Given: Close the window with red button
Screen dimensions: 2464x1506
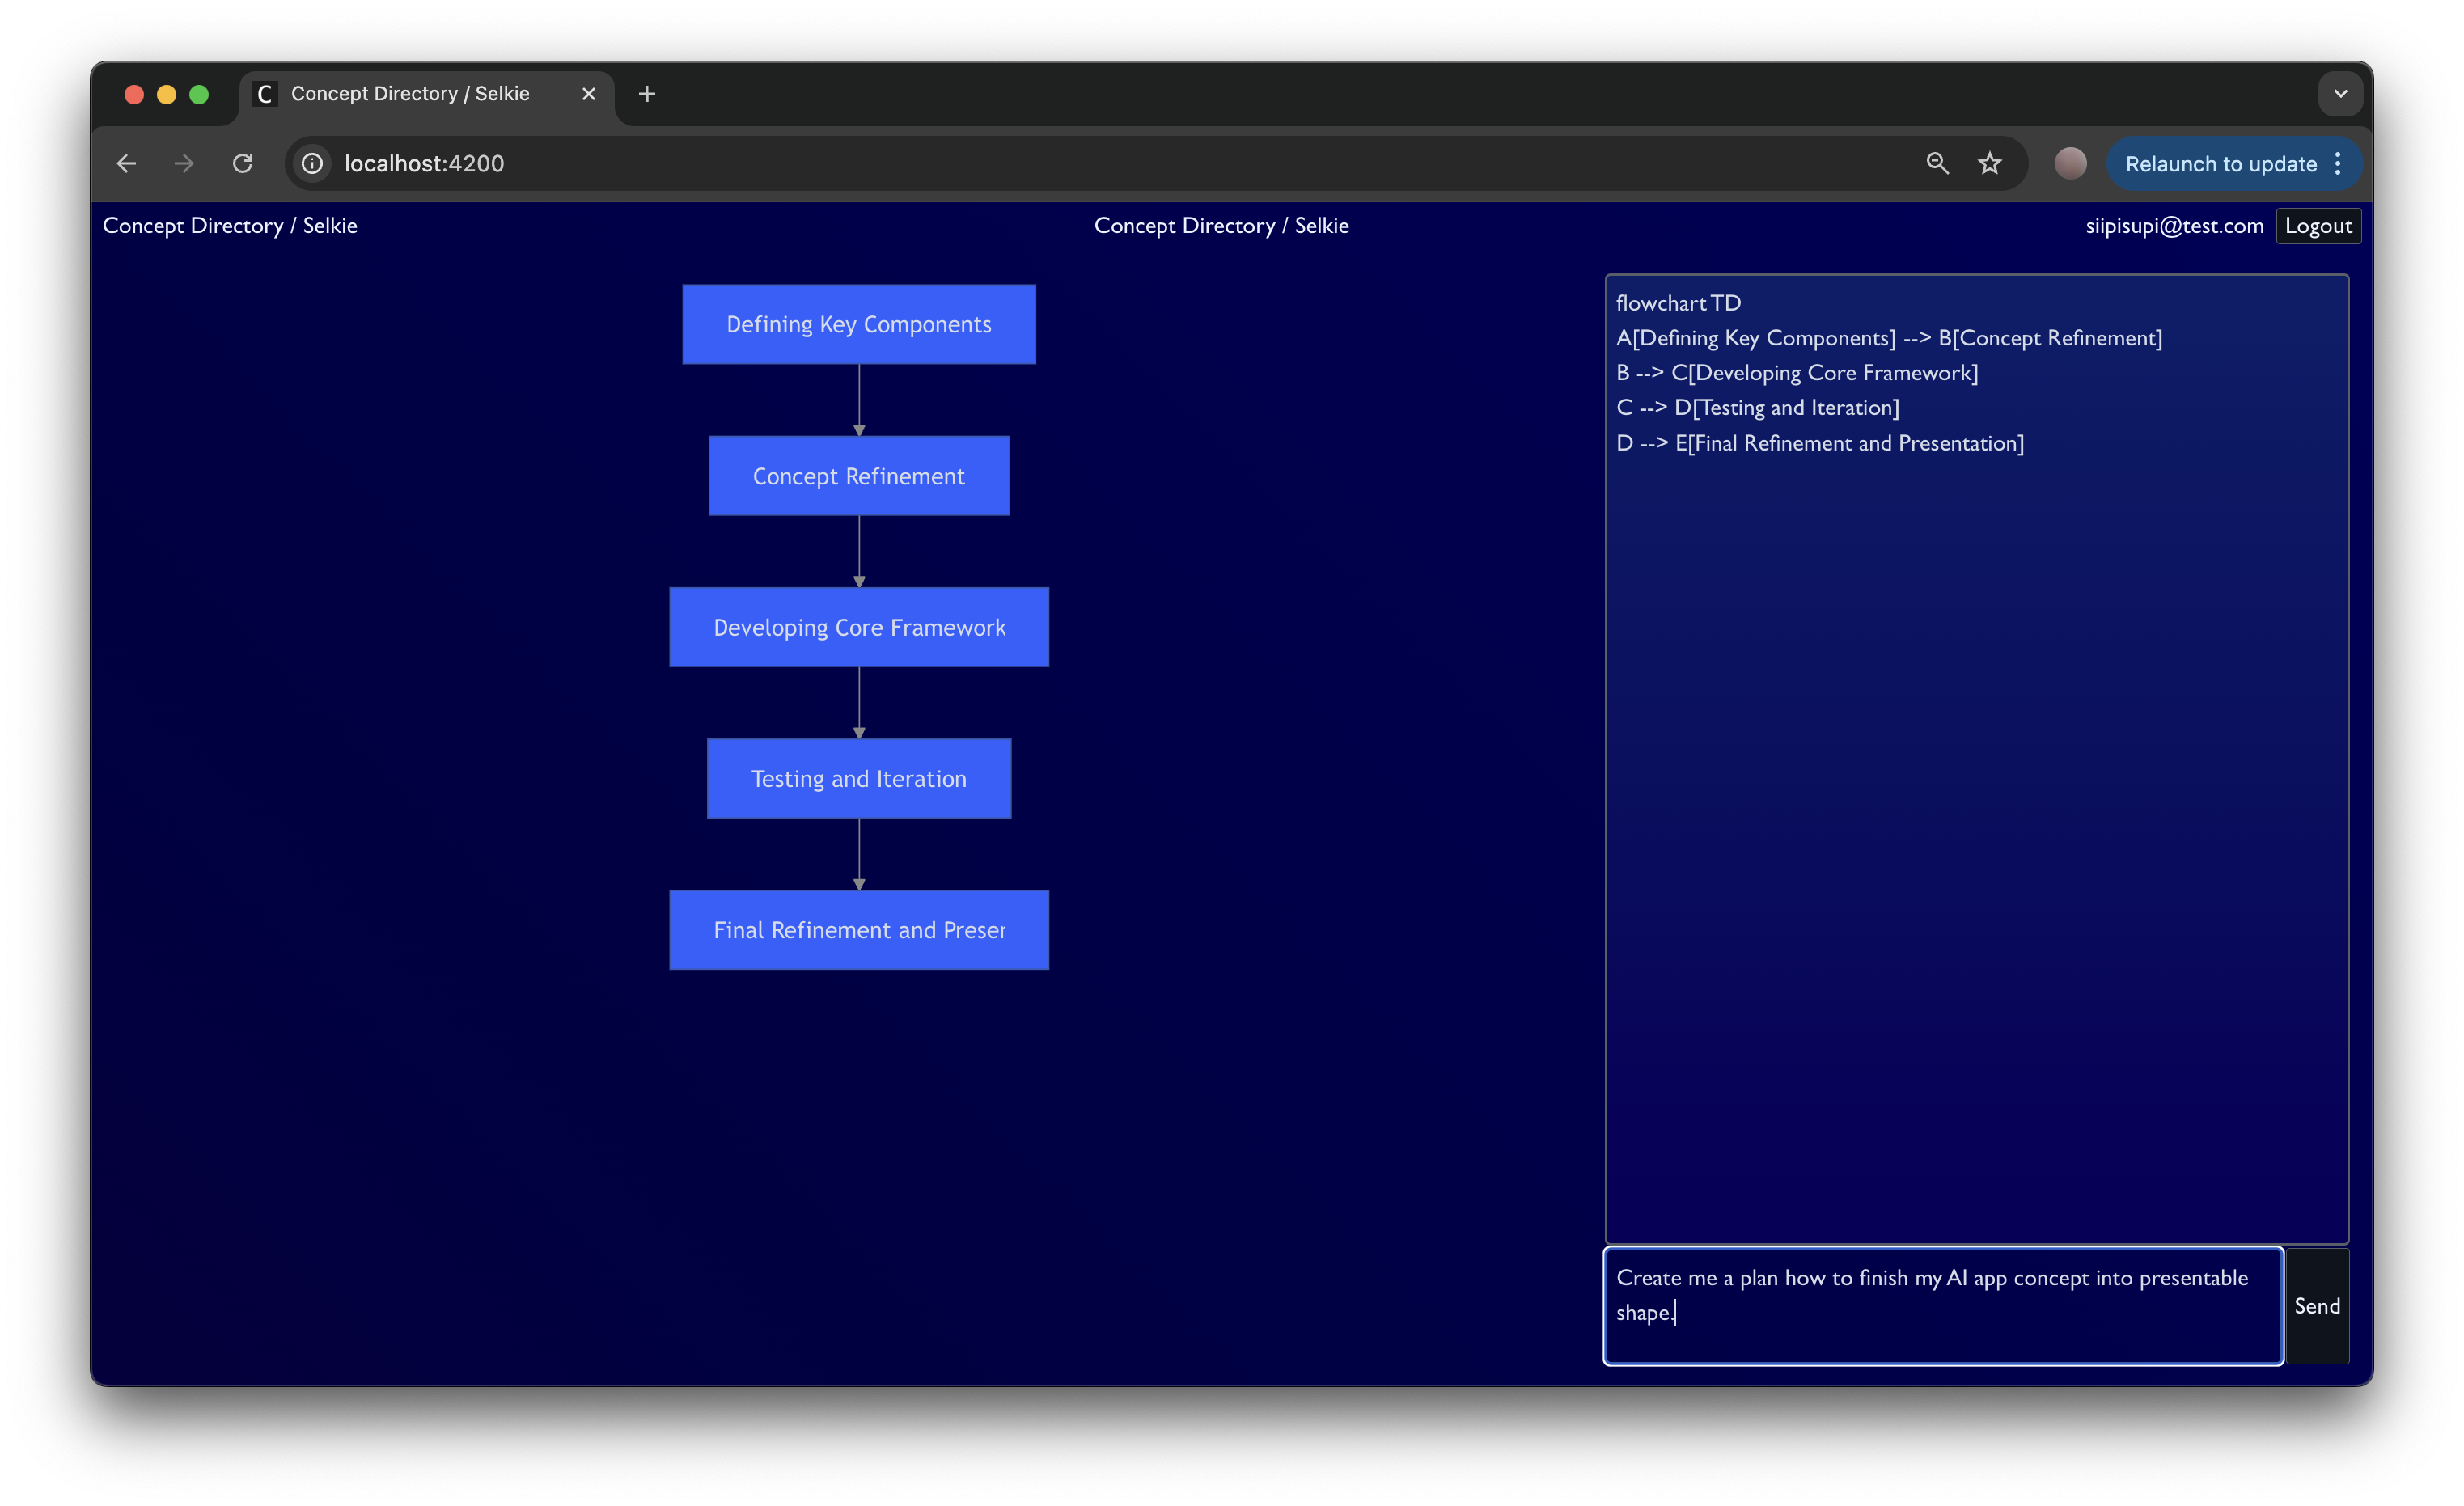Looking at the screenshot, I should click(x=134, y=94).
